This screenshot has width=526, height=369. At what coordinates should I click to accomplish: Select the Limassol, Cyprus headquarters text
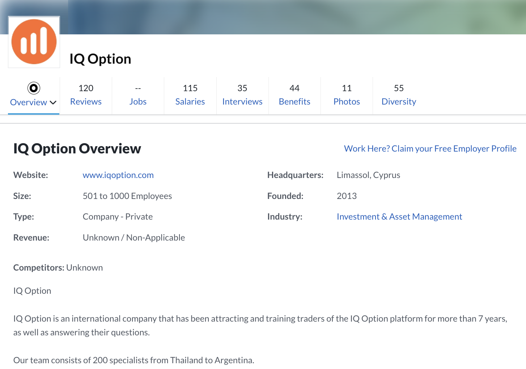(368, 175)
